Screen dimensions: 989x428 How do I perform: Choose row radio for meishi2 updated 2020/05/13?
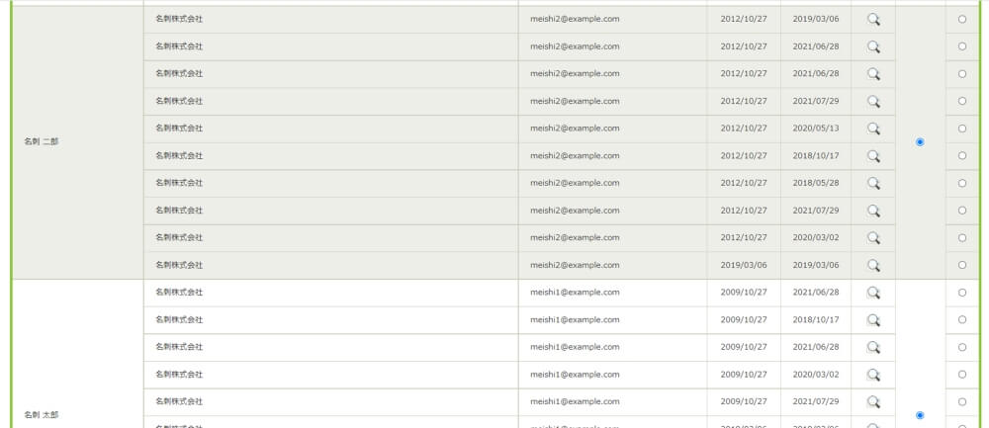[962, 128]
